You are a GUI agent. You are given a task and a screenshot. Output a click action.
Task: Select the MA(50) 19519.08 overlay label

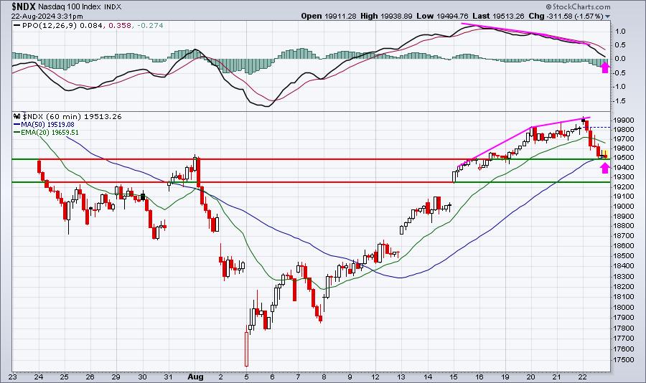(x=47, y=124)
